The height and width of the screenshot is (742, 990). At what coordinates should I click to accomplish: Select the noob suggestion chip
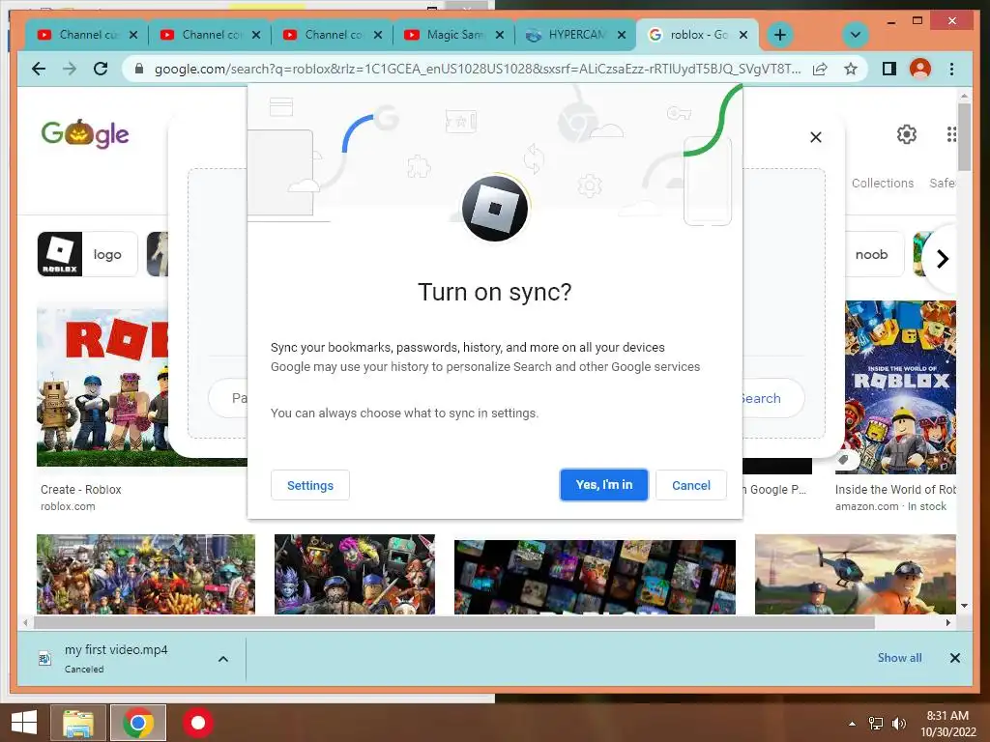874,254
